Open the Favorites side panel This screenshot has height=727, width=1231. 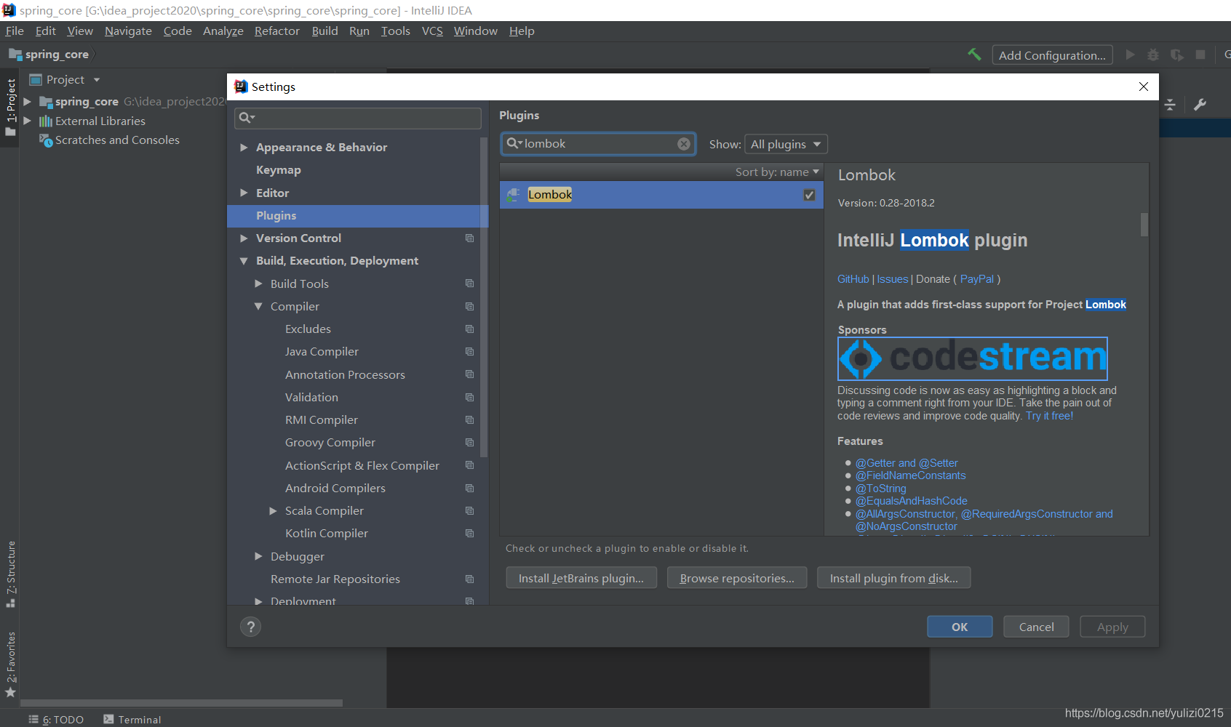(10, 663)
